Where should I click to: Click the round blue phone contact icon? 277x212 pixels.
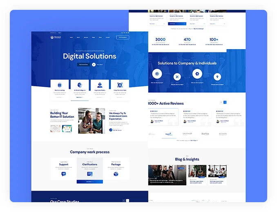pos(111,130)
